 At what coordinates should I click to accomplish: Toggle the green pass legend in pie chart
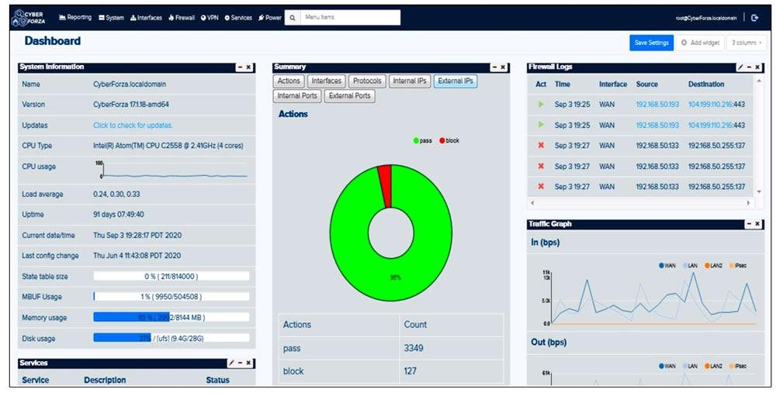423,141
